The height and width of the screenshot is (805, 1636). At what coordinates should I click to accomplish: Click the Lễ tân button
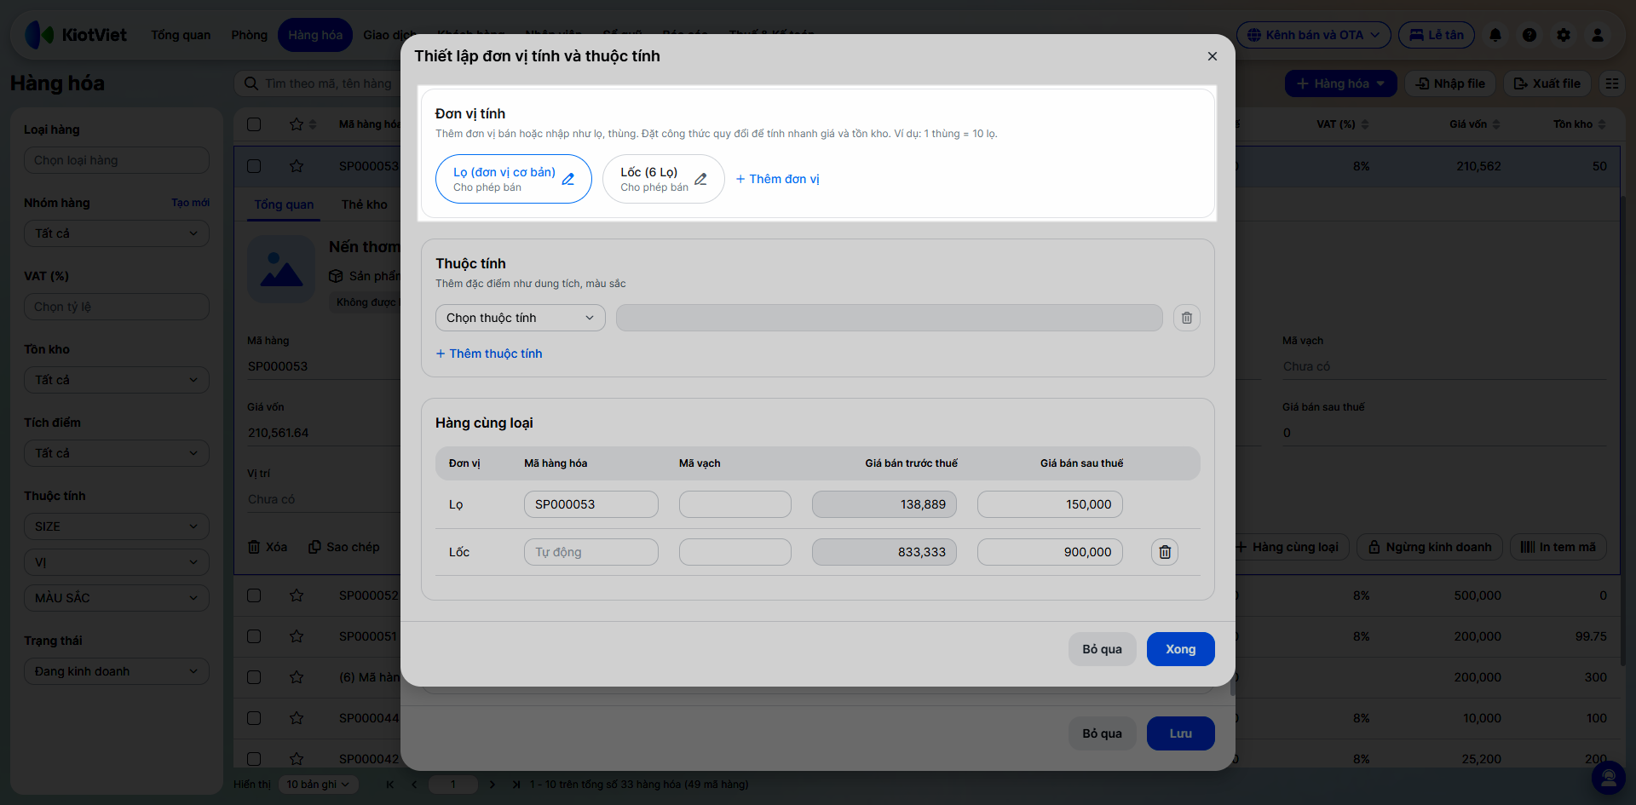click(1437, 35)
